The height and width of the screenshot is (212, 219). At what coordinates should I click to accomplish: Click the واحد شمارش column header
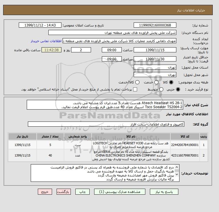click(x=78, y=136)
